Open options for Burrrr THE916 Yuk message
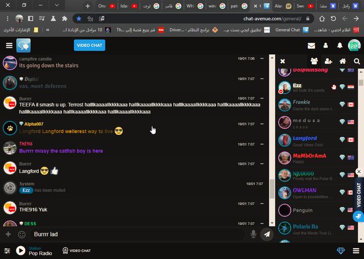364x259 pixels. [262, 203]
